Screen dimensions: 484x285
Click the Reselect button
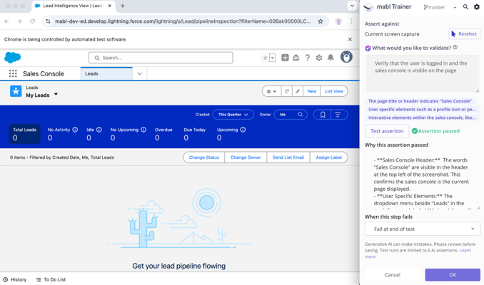[x=464, y=34]
